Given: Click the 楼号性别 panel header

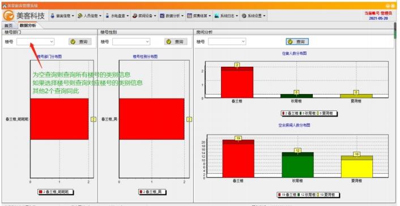Looking at the screenshot, I should click(146, 32).
